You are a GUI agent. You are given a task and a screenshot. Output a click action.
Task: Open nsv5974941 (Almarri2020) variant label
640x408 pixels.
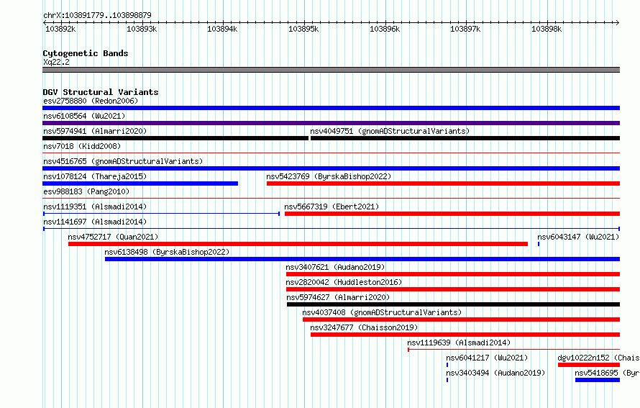pyautogui.click(x=95, y=131)
